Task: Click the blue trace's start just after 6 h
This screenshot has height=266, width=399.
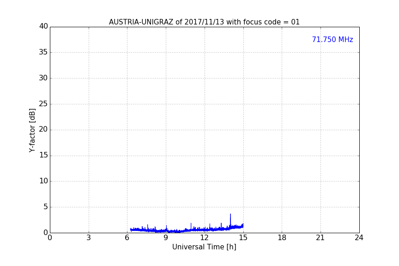Action: click(131, 230)
